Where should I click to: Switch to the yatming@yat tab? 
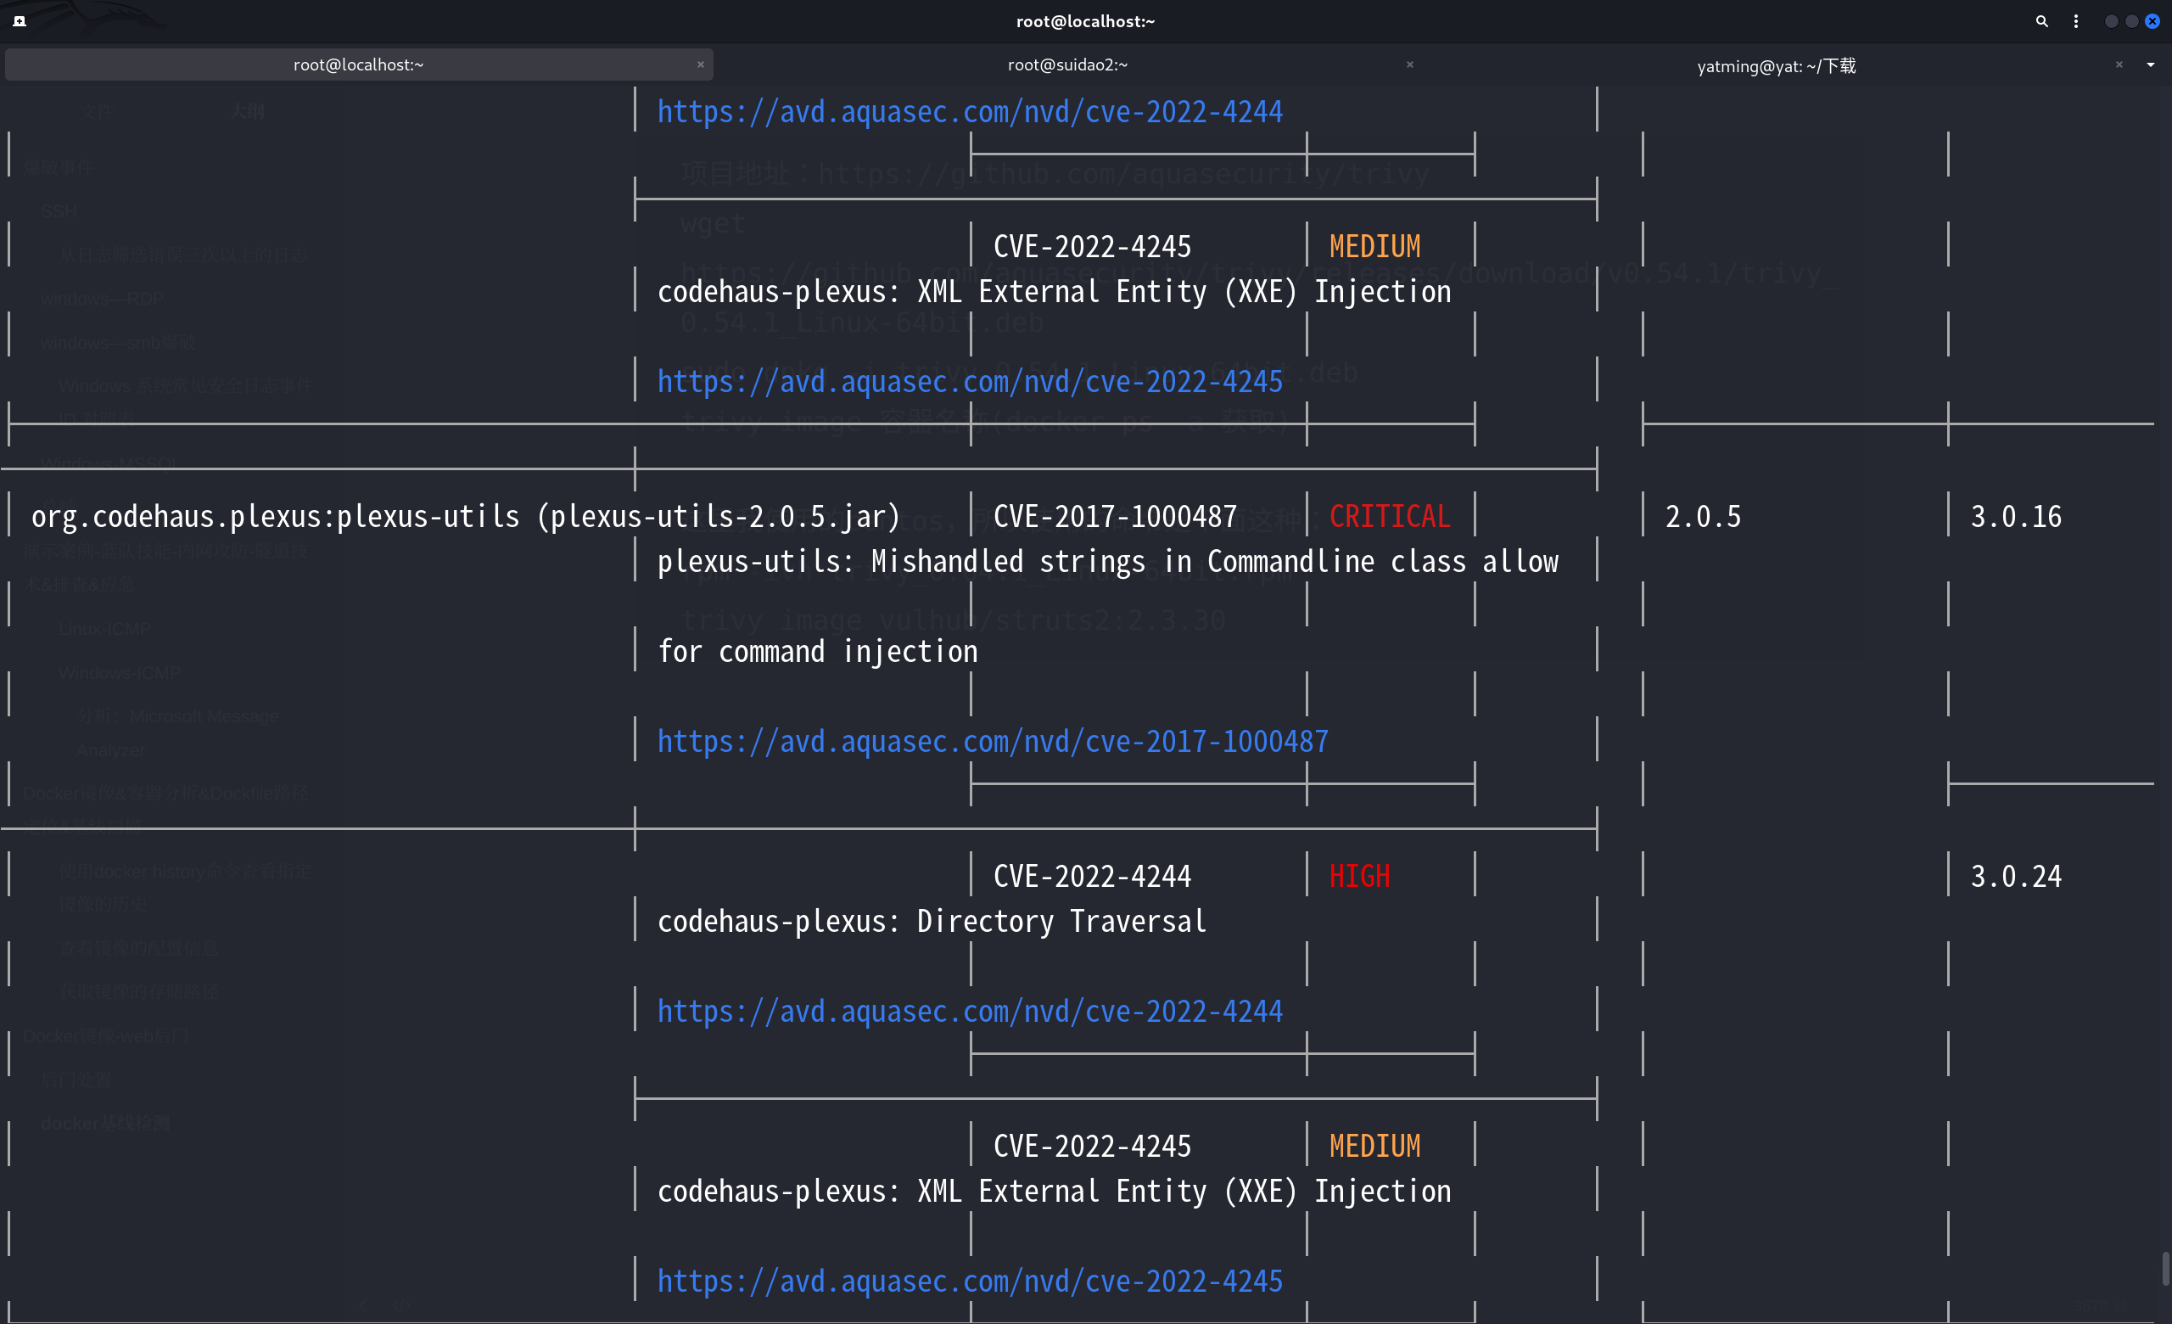point(1775,66)
